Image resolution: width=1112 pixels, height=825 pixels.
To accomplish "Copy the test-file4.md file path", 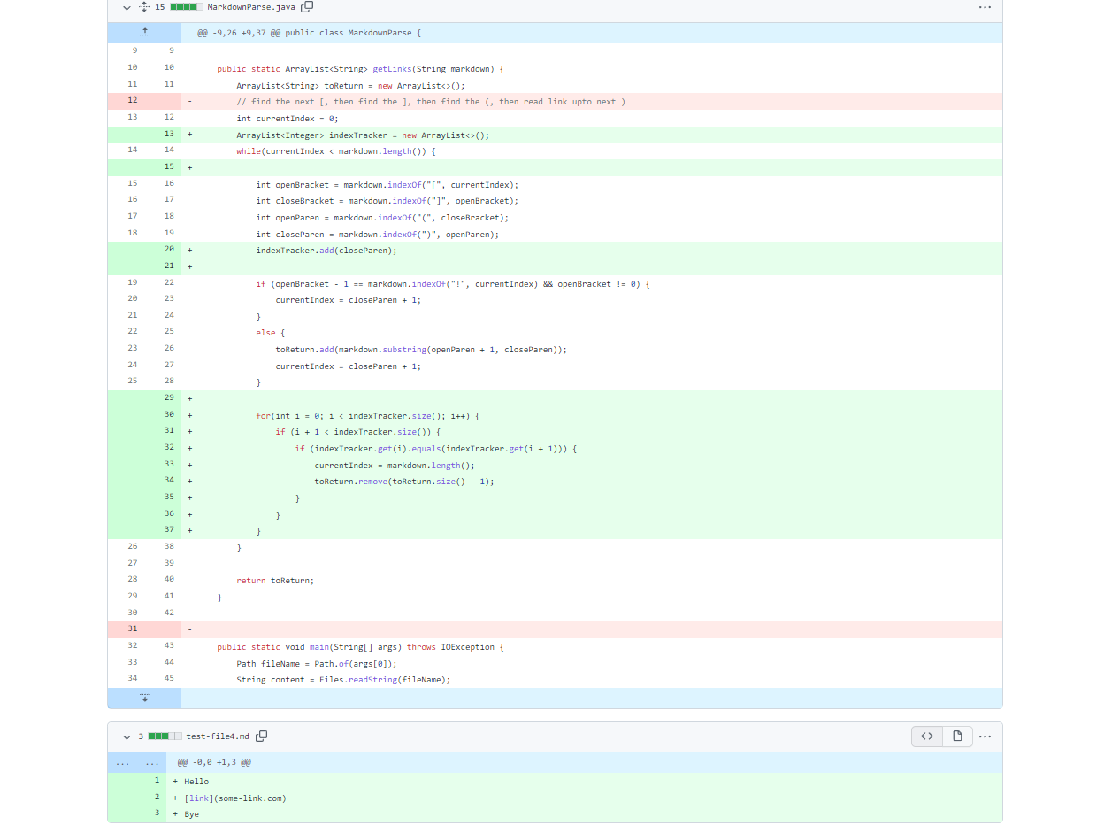I will pos(261,736).
